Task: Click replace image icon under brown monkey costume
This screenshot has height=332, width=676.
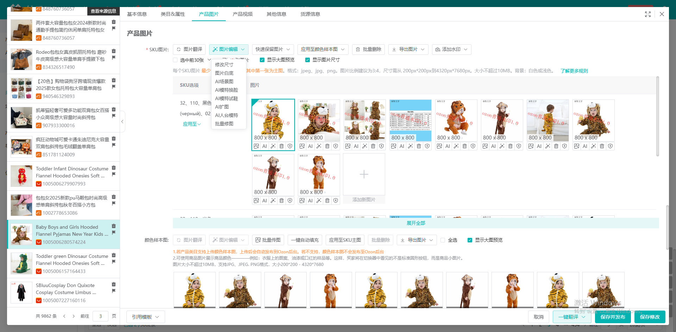Action: [256, 201]
